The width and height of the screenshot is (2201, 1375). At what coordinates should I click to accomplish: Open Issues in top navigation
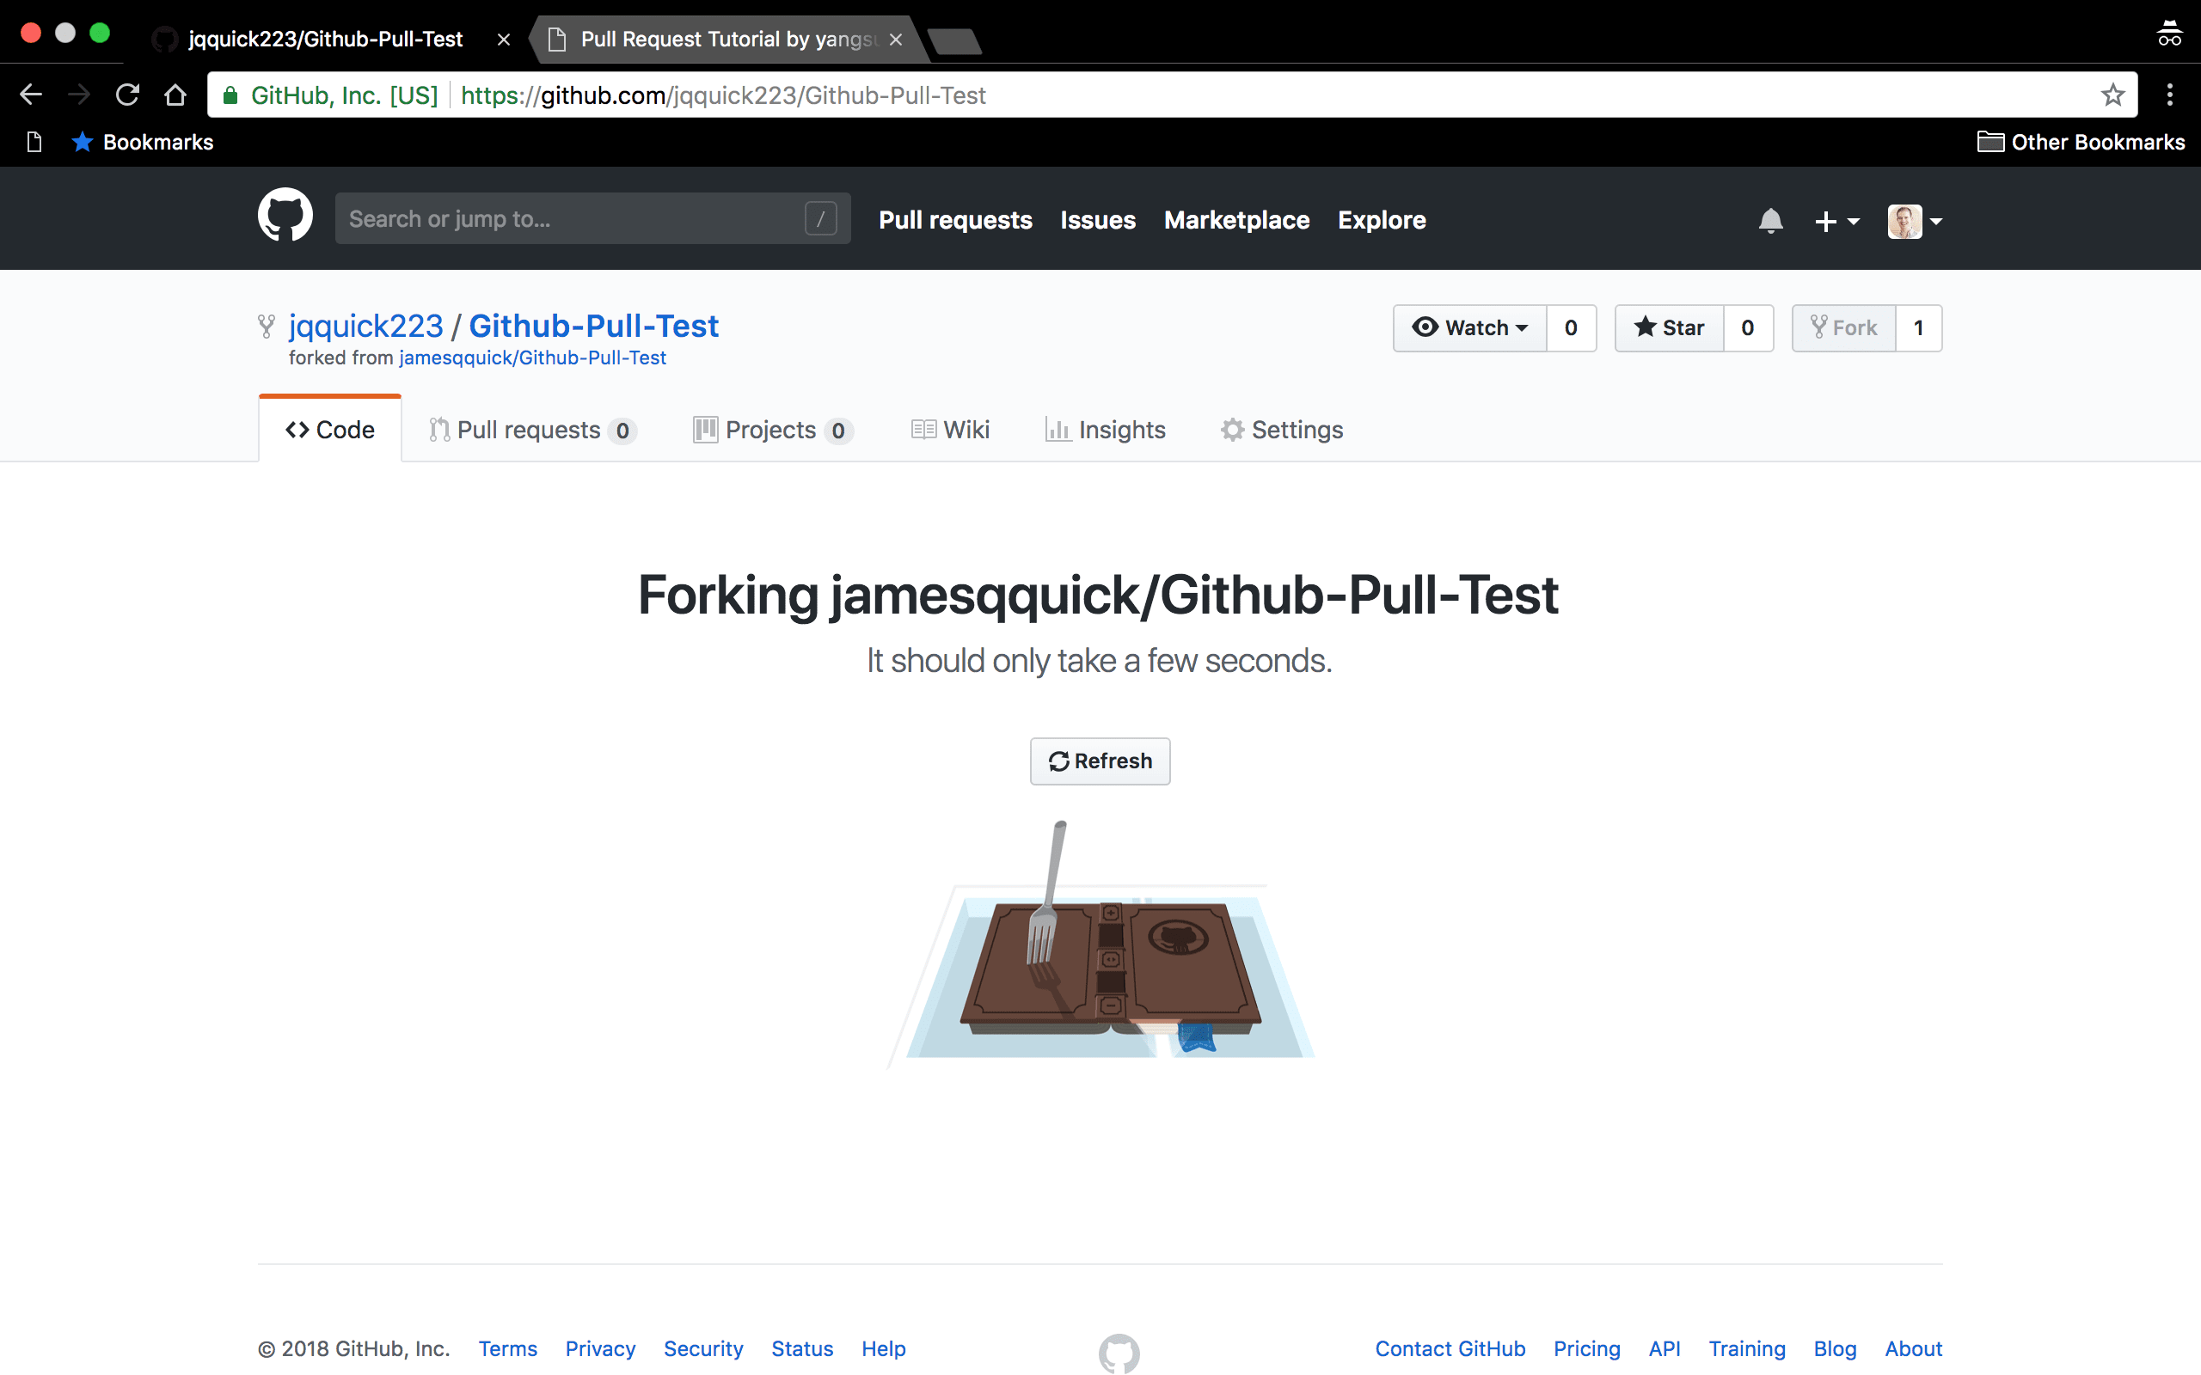click(x=1098, y=220)
